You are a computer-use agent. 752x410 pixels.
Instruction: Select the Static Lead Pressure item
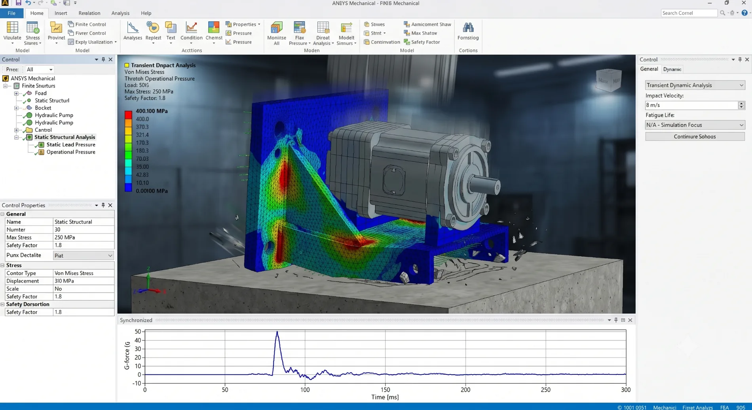coord(71,145)
